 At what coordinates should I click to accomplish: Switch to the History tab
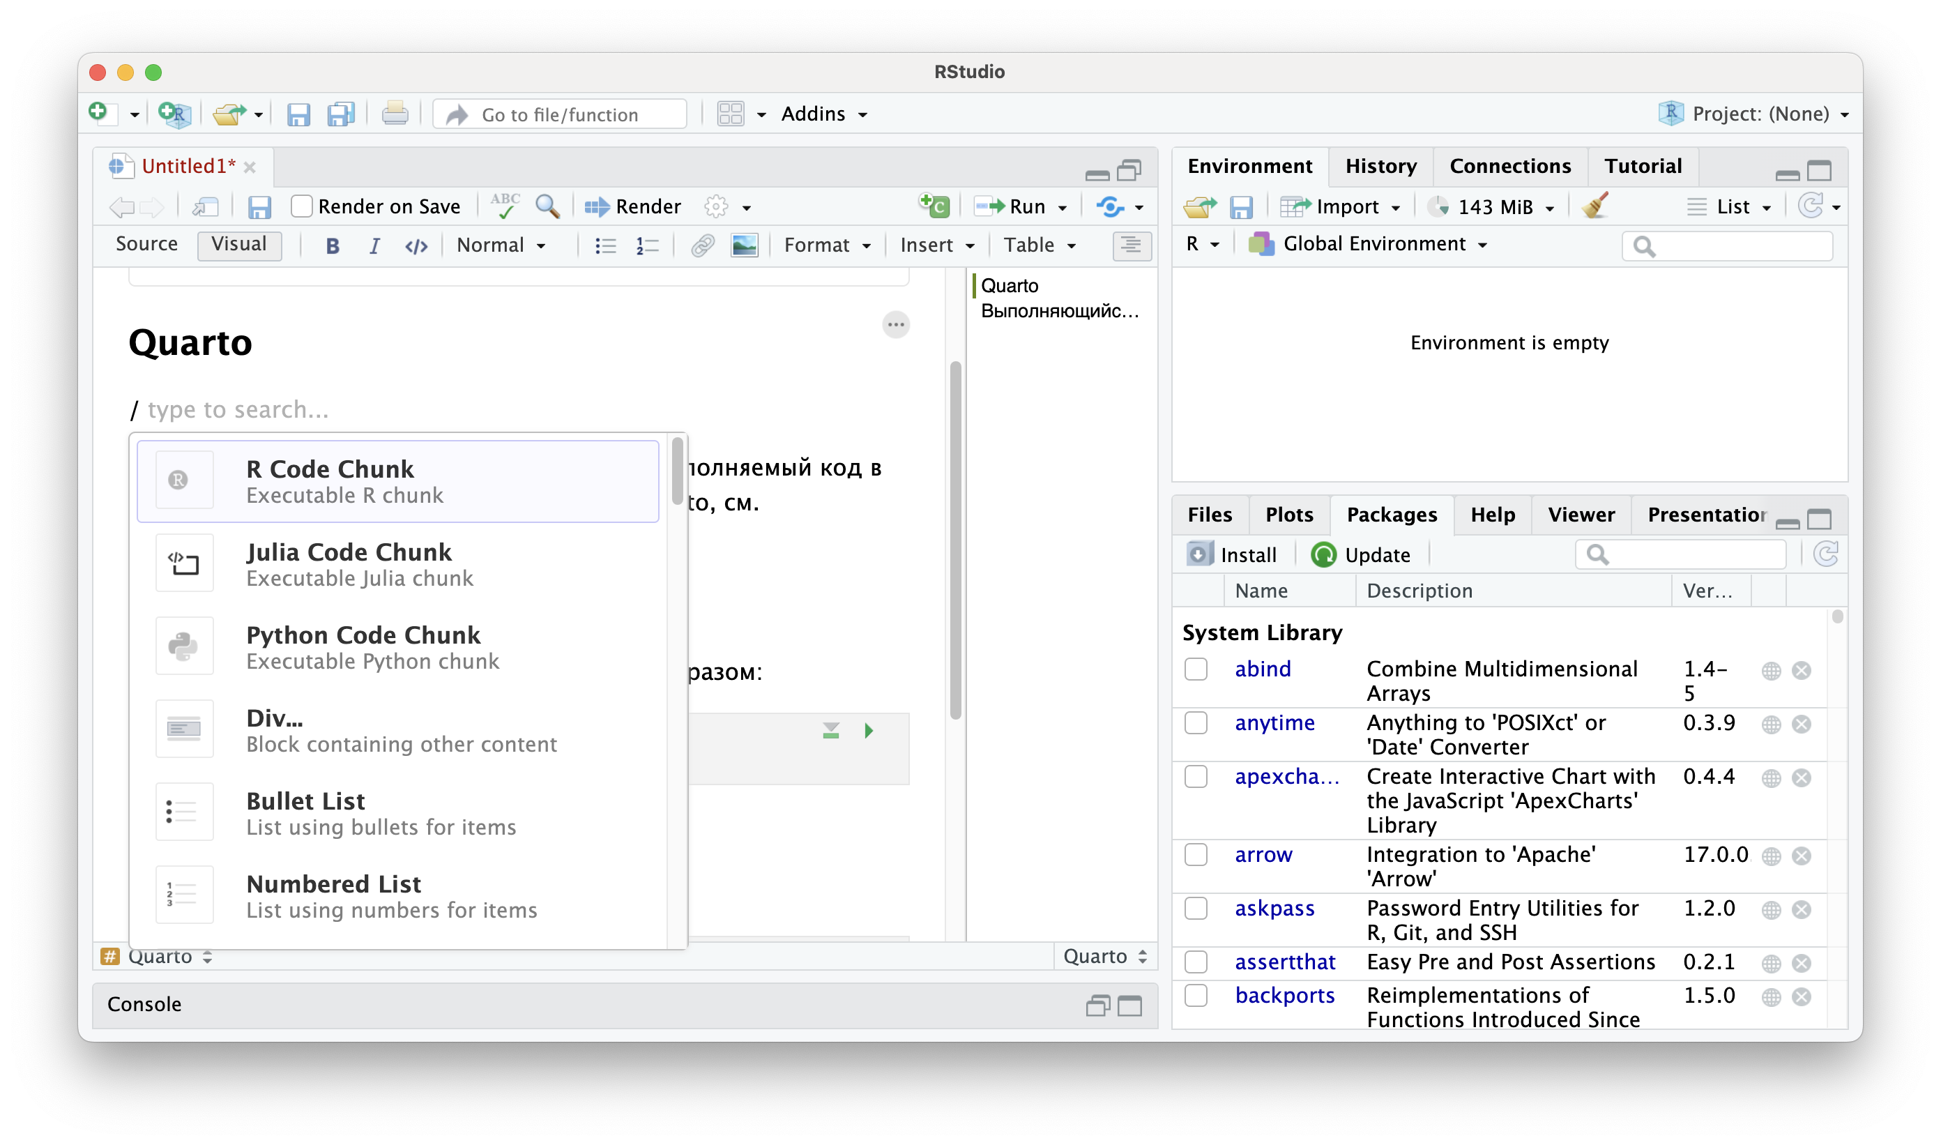pyautogui.click(x=1381, y=167)
